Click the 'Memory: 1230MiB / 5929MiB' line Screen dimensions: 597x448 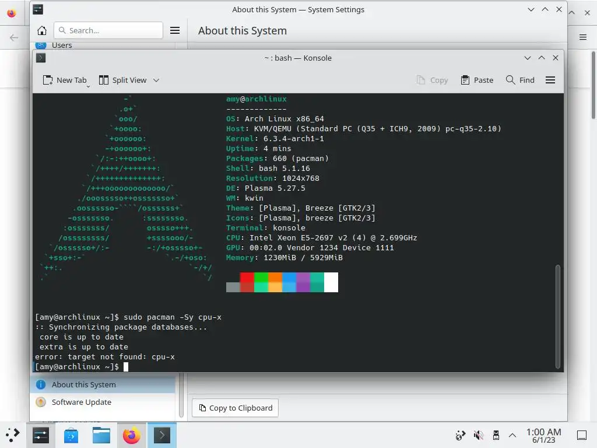pyautogui.click(x=284, y=257)
